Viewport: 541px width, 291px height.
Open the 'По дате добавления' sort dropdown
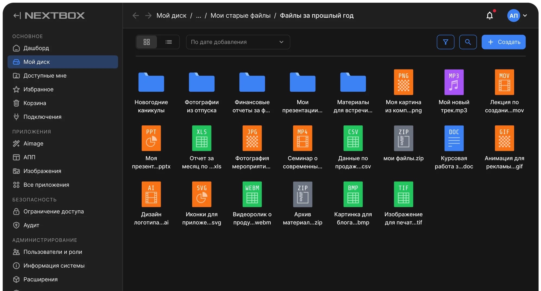click(x=238, y=42)
